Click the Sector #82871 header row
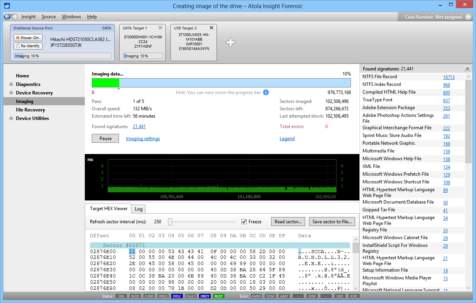 (x=220, y=245)
